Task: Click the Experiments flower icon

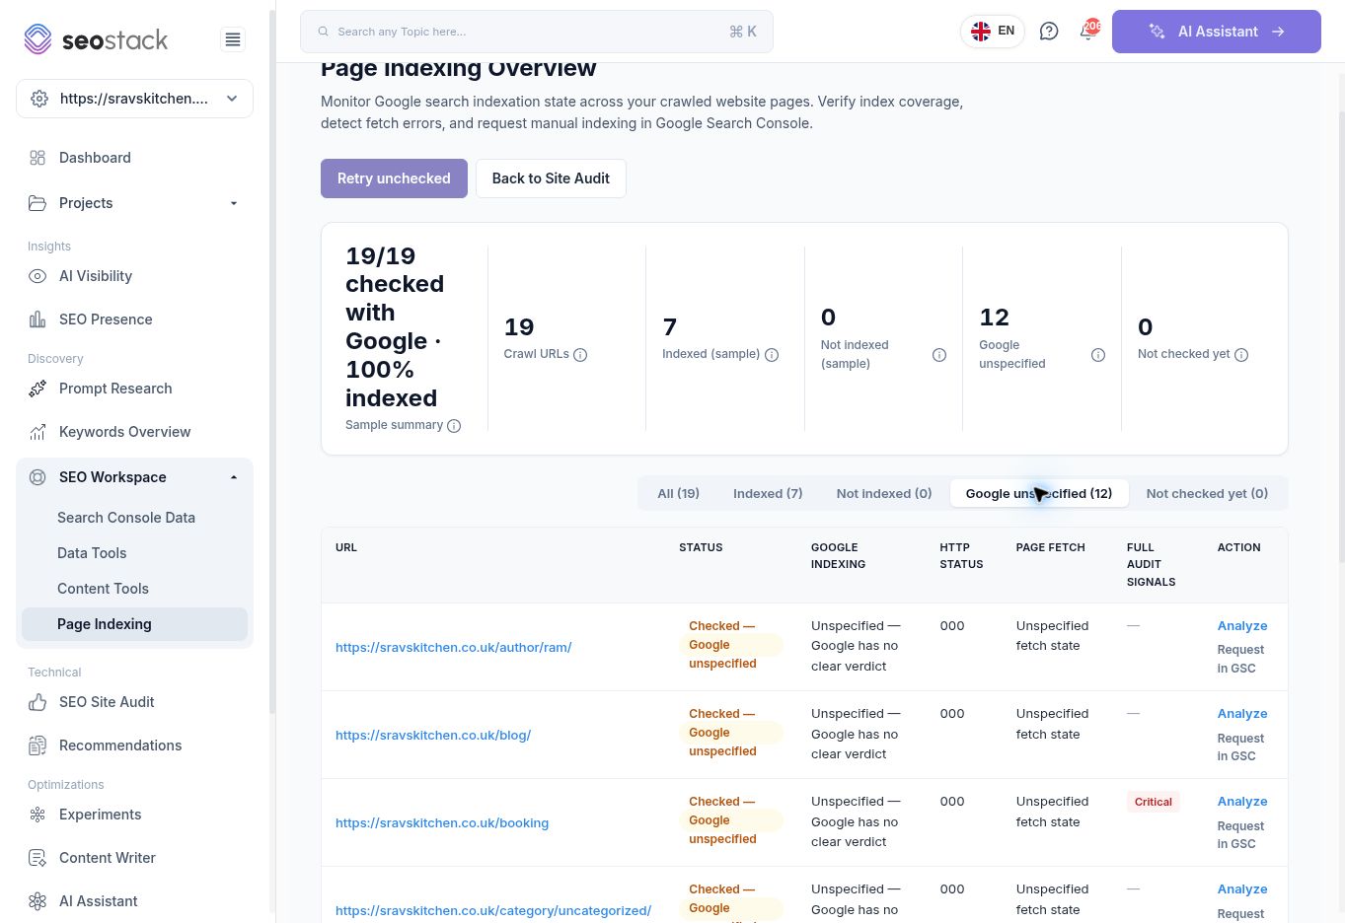Action: 37,815
